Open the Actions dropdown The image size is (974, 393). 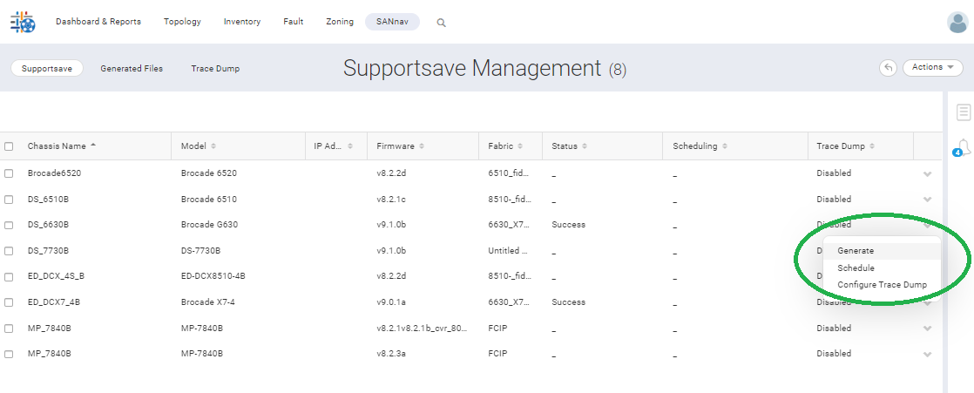point(932,67)
